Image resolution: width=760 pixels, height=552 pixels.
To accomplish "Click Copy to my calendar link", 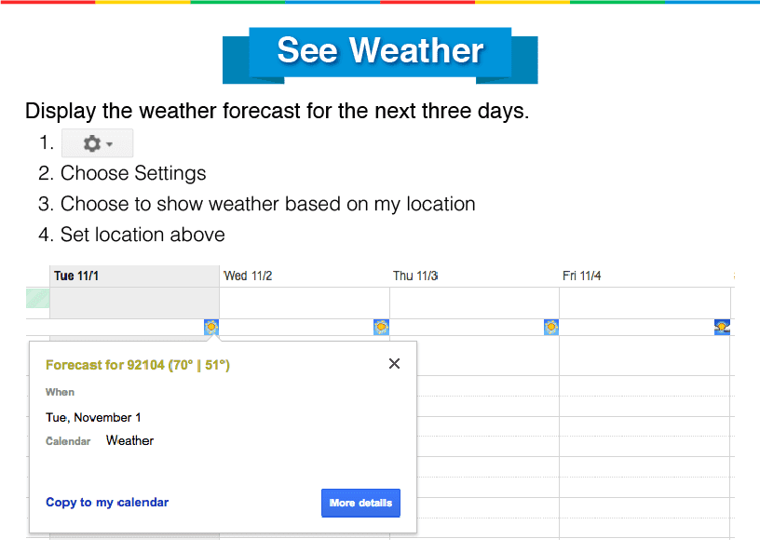I will click(107, 502).
